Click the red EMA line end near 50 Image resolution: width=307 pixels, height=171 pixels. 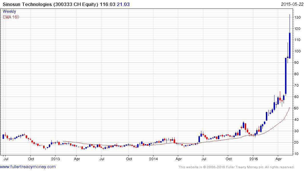tap(290, 107)
